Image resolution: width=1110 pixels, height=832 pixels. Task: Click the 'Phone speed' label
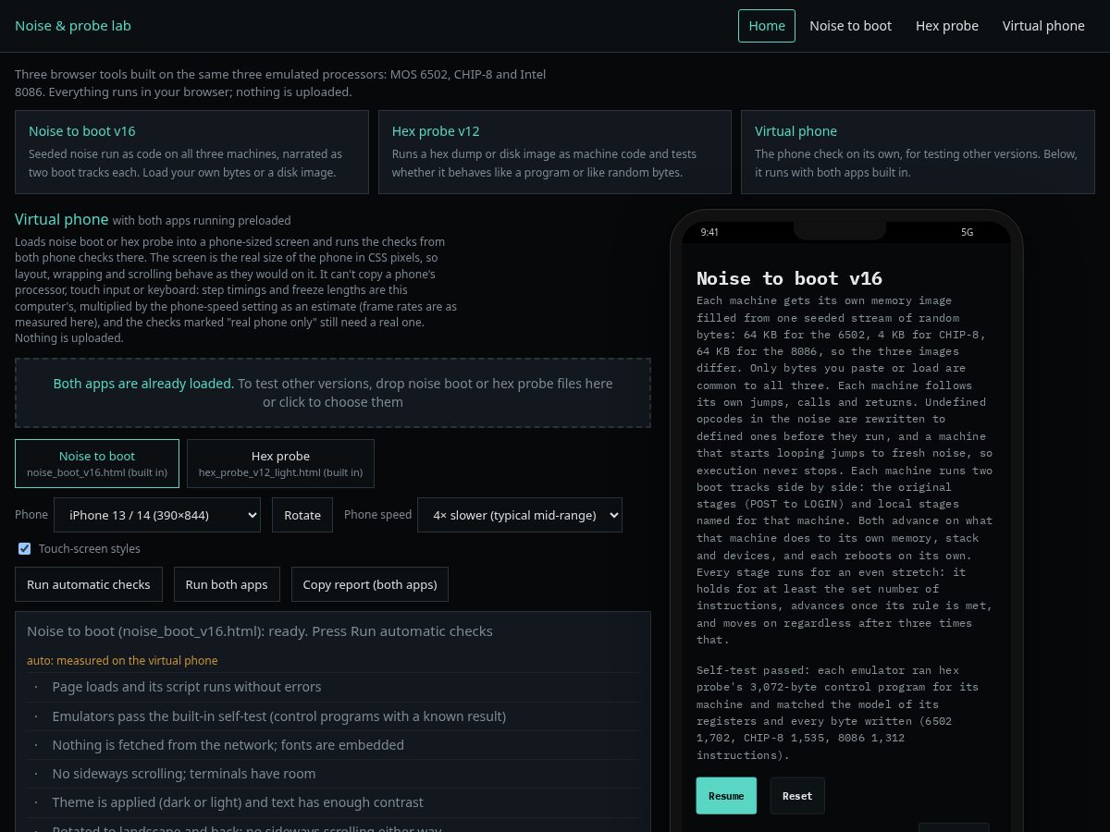pyautogui.click(x=377, y=515)
